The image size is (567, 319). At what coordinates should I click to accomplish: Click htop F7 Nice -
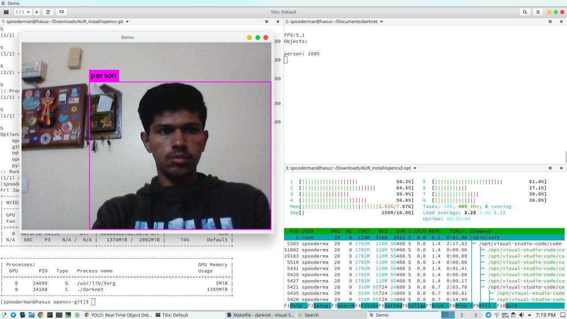(438, 306)
